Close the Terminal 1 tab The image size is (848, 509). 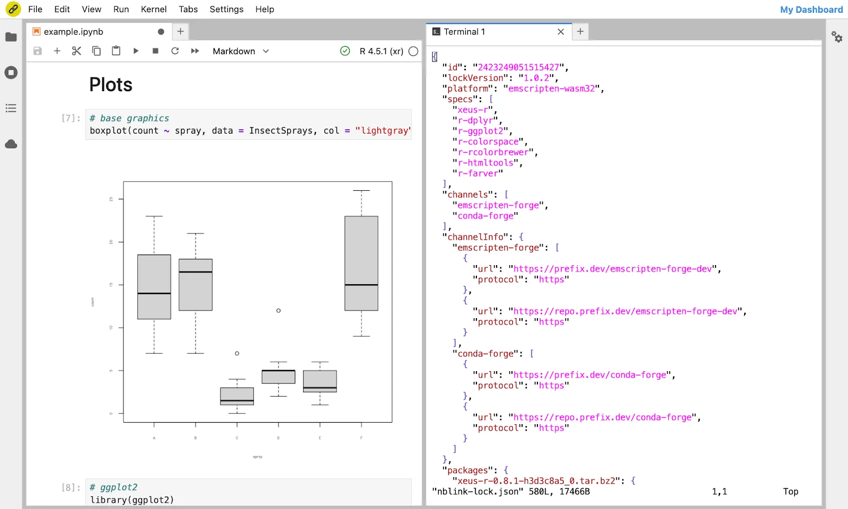pos(561,32)
